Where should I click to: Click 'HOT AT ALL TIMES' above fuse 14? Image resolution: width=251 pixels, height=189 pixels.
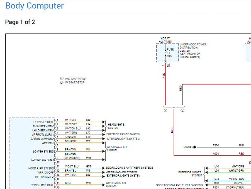165,40
